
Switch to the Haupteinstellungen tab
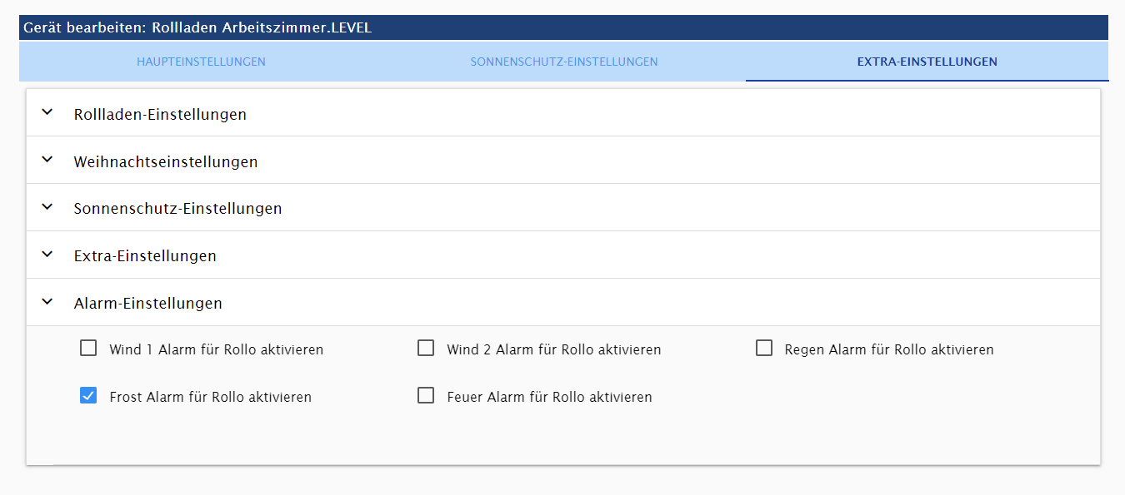201,62
